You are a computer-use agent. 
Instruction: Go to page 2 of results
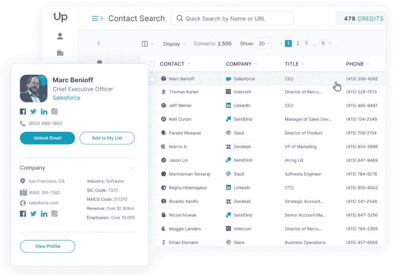(x=298, y=43)
